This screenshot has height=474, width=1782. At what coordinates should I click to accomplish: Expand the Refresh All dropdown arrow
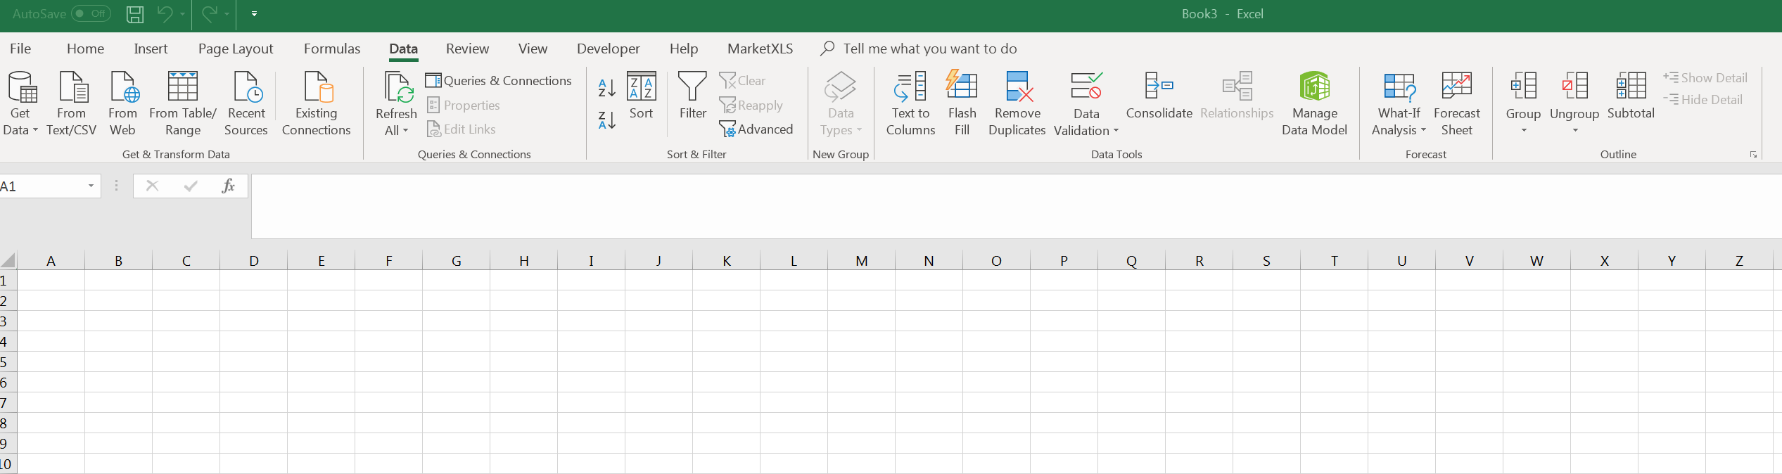[x=405, y=130]
